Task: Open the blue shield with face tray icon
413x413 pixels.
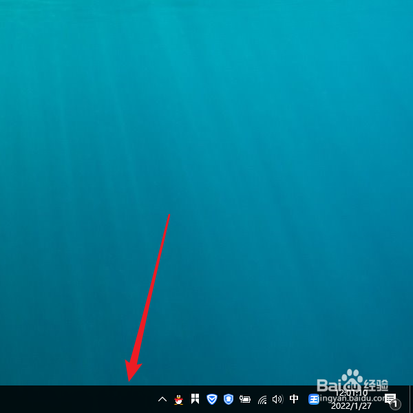Action: [x=229, y=399]
